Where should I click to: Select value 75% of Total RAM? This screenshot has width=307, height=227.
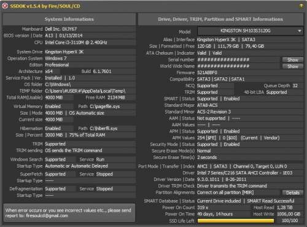point(87,135)
